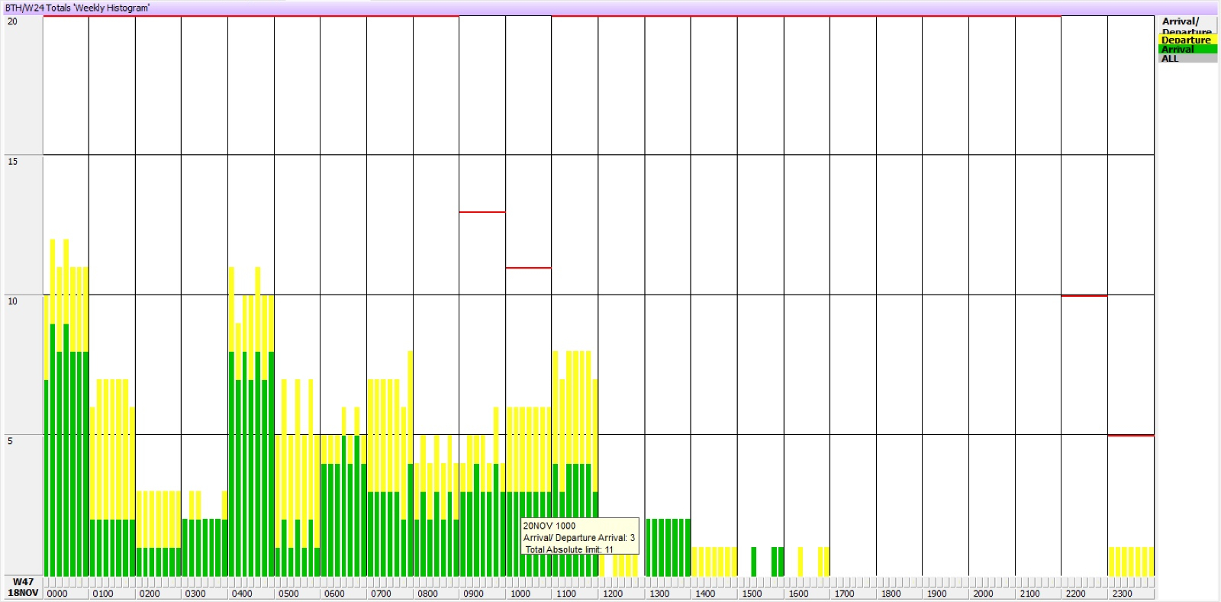Image resolution: width=1221 pixels, height=602 pixels.
Task: Click the red limit line in 1000 column
Action: tap(528, 268)
